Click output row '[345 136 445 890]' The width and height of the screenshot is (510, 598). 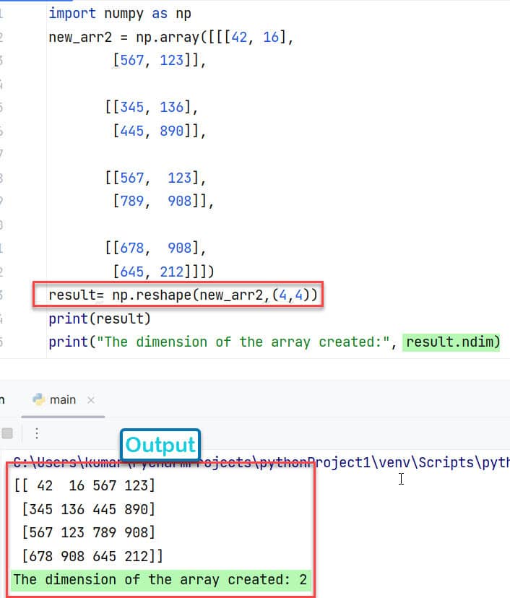click(89, 509)
